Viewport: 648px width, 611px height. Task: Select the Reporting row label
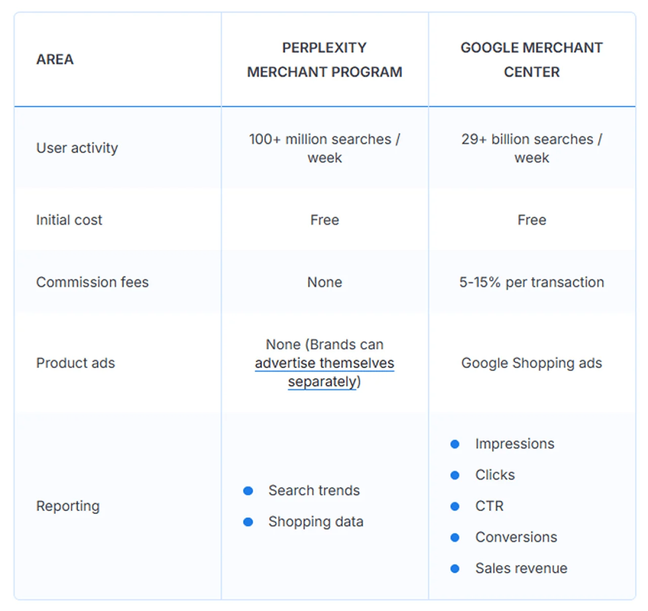(68, 506)
